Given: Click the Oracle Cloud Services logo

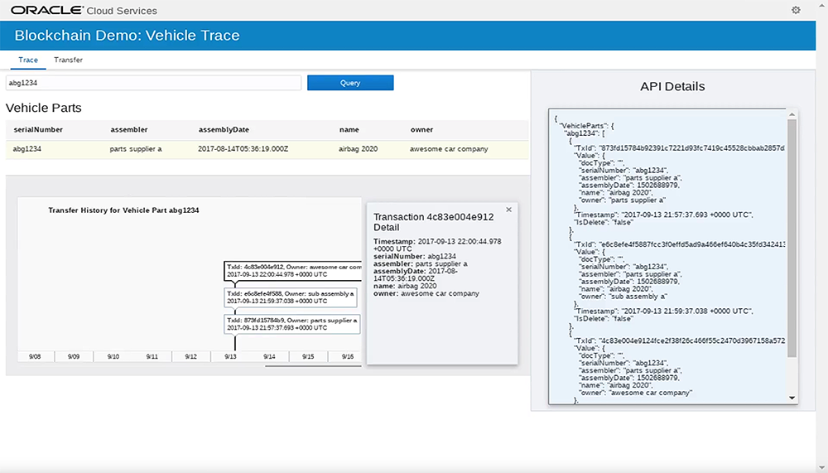Looking at the screenshot, I should pyautogui.click(x=84, y=10).
